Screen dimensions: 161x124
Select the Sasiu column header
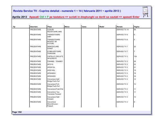(84, 27)
